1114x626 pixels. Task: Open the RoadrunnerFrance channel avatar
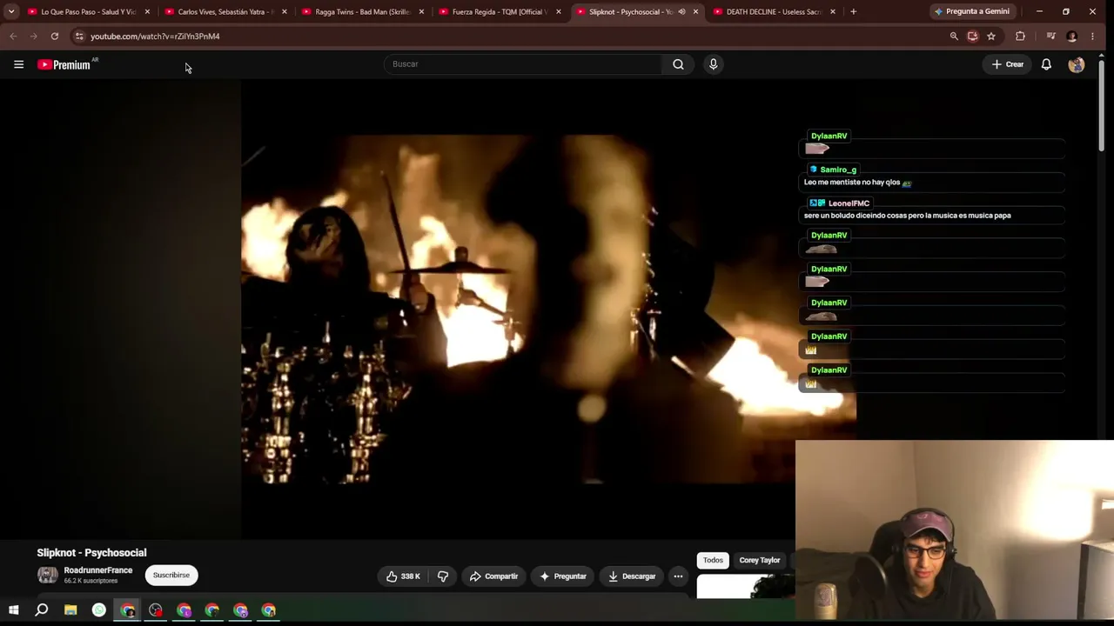coord(47,575)
